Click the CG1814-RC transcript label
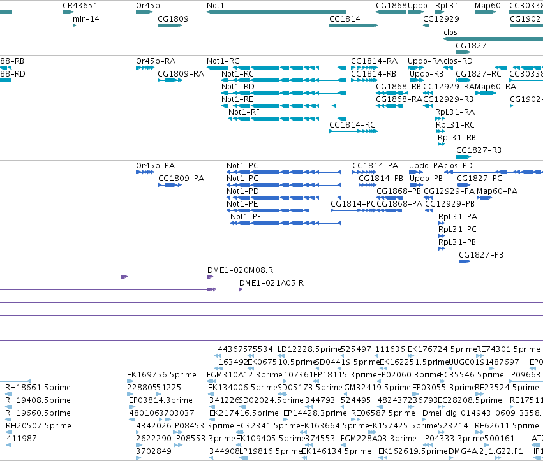Screen dimensions: 543x461 click(x=352, y=125)
